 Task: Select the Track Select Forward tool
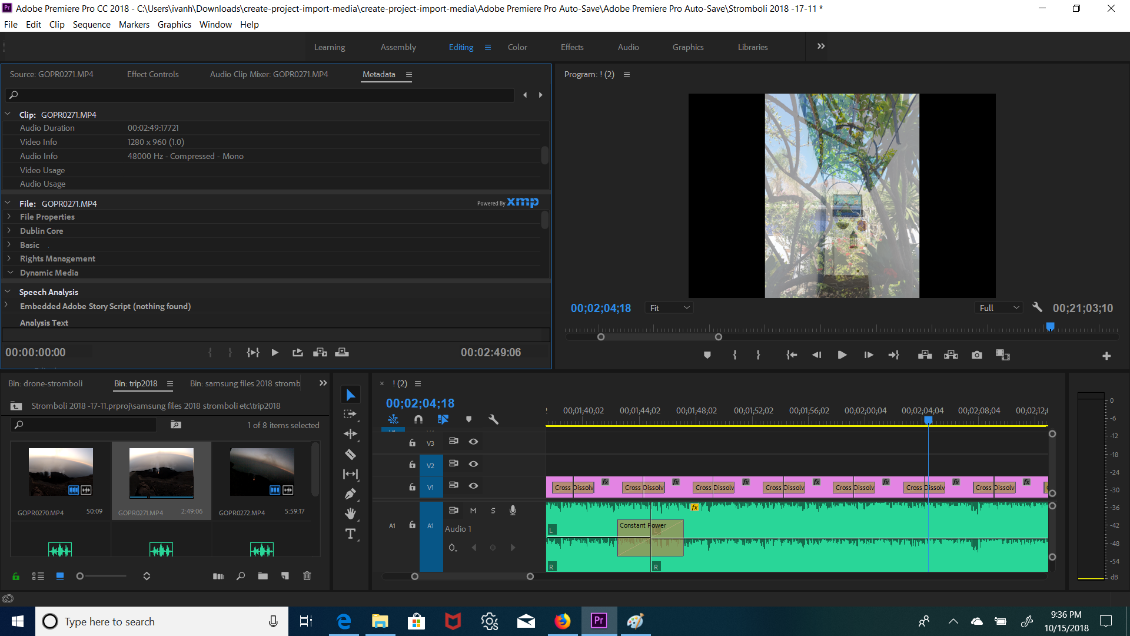(x=350, y=414)
